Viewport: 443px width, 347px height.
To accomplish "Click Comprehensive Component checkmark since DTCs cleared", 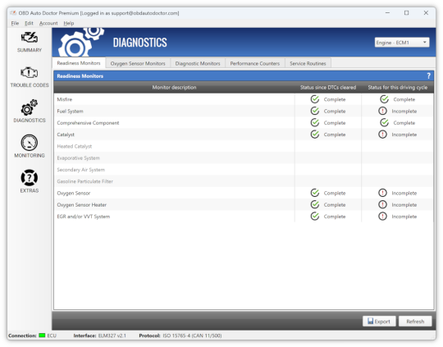I will [x=315, y=122].
